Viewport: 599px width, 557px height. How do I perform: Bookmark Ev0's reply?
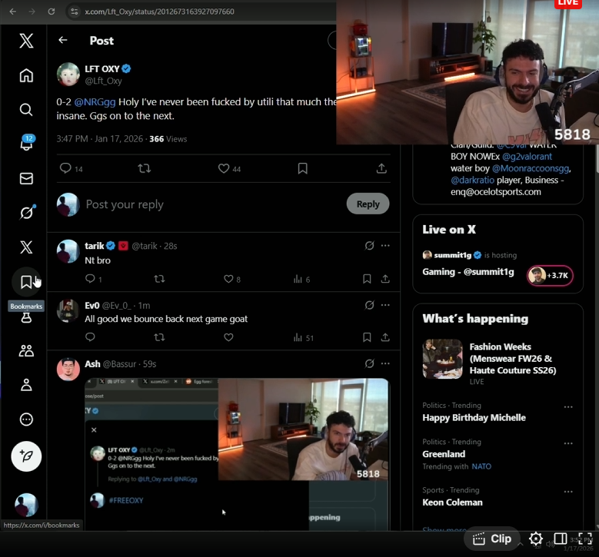coord(367,337)
